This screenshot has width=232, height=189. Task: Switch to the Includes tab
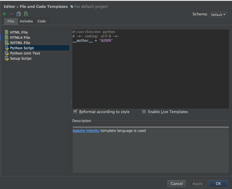tap(26, 21)
